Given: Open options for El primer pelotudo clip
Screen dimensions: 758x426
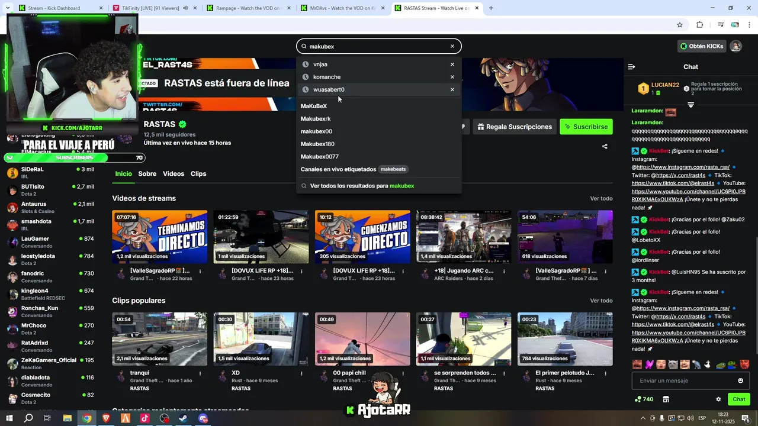Looking at the screenshot, I should [605, 373].
